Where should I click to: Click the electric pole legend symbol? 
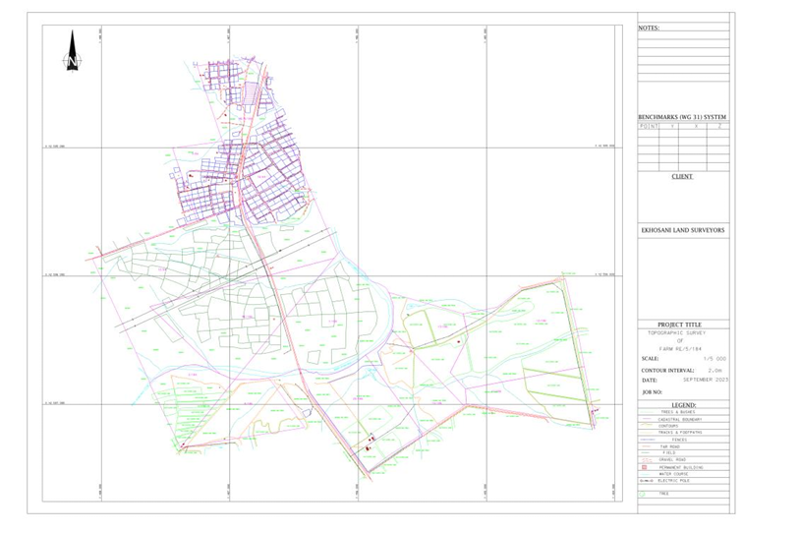pos(645,480)
